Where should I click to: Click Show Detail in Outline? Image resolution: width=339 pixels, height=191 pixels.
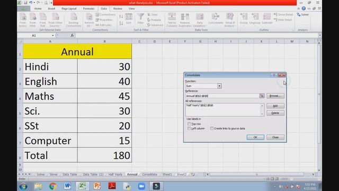[x=283, y=14]
